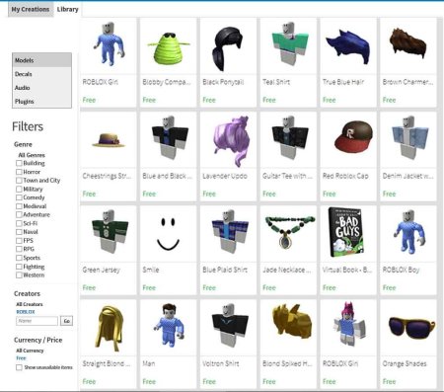Screen dimensions: 444x392
Task: Enable the Building genre checkbox
Action: [x=19, y=163]
